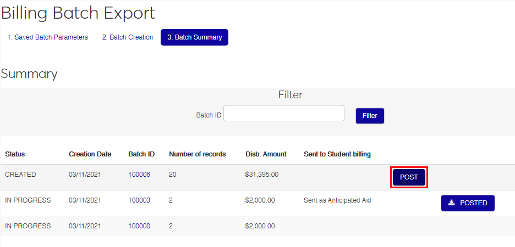Click the Sent as Anticipated Aid text
515x247 pixels.
[x=337, y=200]
